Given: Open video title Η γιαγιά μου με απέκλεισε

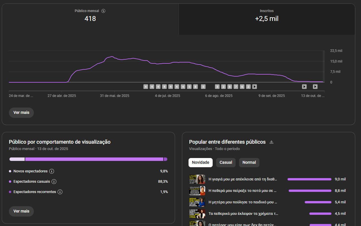Looking at the screenshot, I should (x=243, y=179).
